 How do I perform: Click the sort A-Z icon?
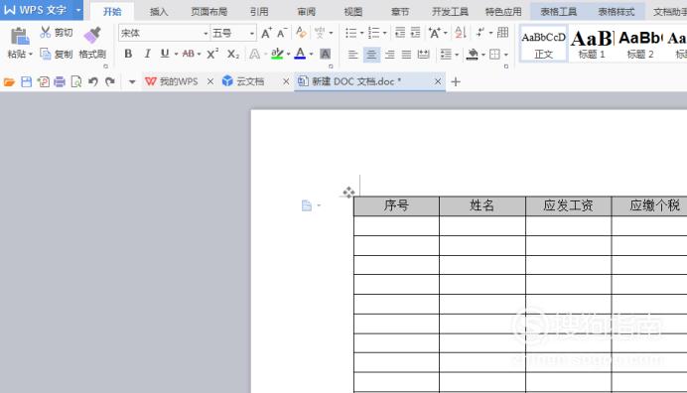(460, 33)
